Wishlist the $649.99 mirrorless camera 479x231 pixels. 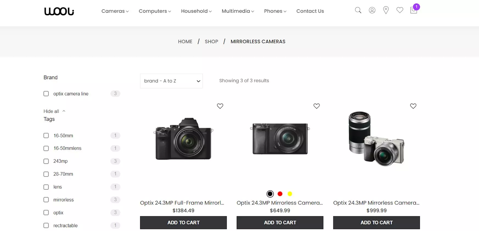[316, 106]
